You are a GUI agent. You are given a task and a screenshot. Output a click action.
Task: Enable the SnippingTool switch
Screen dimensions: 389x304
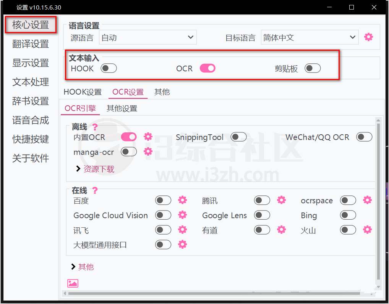[x=239, y=137]
